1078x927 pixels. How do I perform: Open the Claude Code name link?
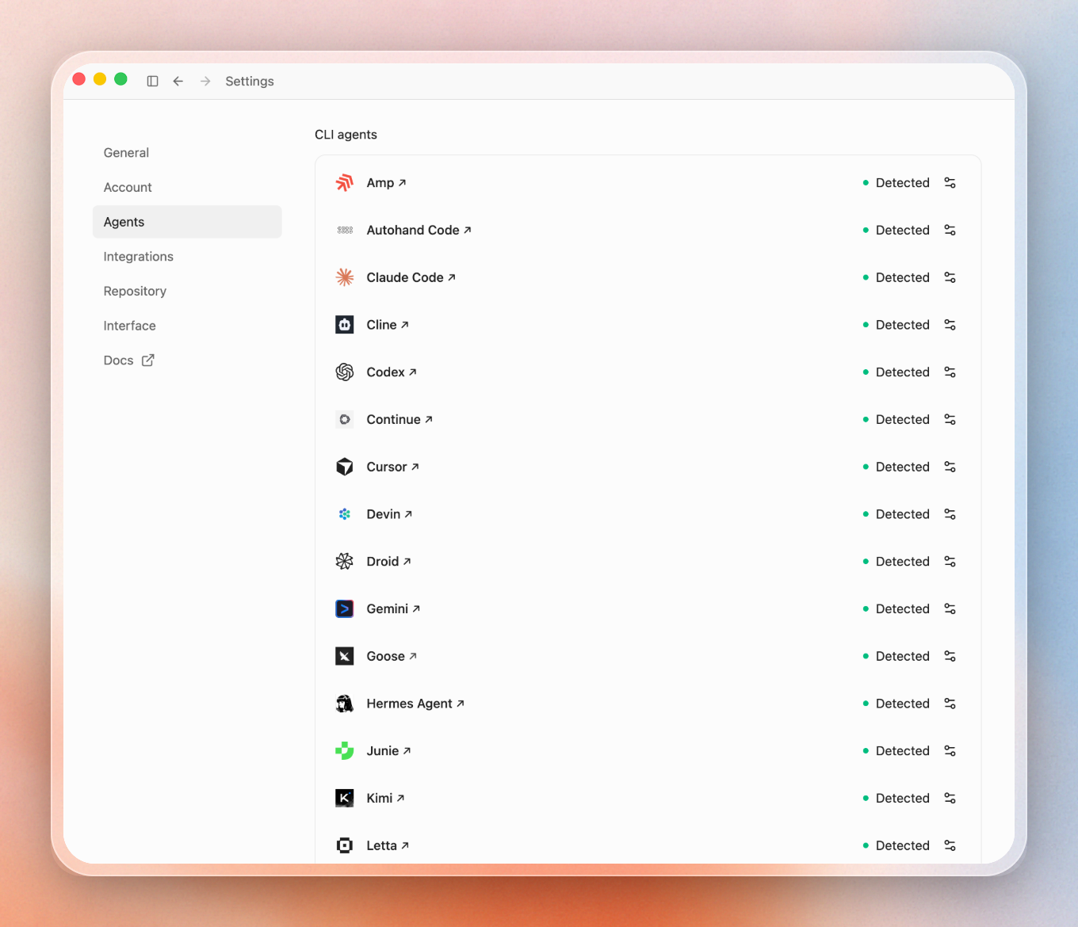(411, 277)
